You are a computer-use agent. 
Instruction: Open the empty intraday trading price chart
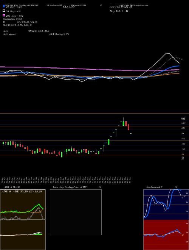click(x=76, y=212)
